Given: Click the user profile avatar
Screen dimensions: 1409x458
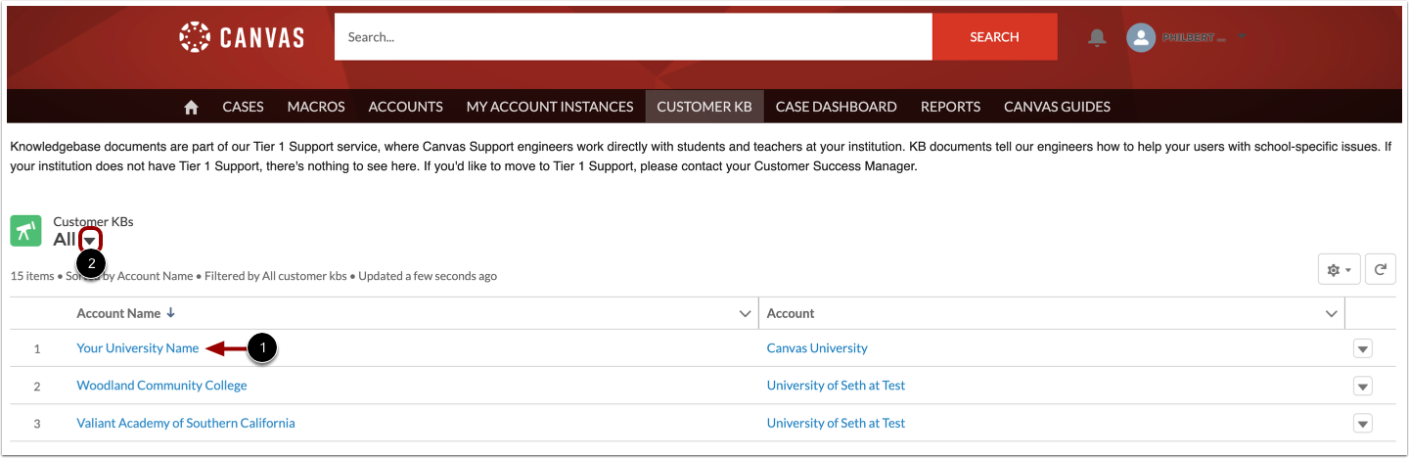Looking at the screenshot, I should pos(1140,37).
